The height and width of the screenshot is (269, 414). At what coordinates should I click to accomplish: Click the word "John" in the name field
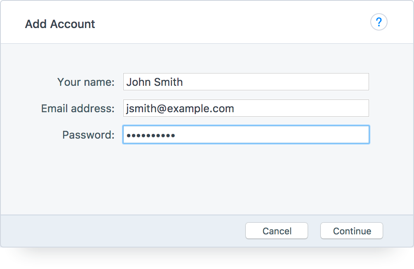pos(139,82)
